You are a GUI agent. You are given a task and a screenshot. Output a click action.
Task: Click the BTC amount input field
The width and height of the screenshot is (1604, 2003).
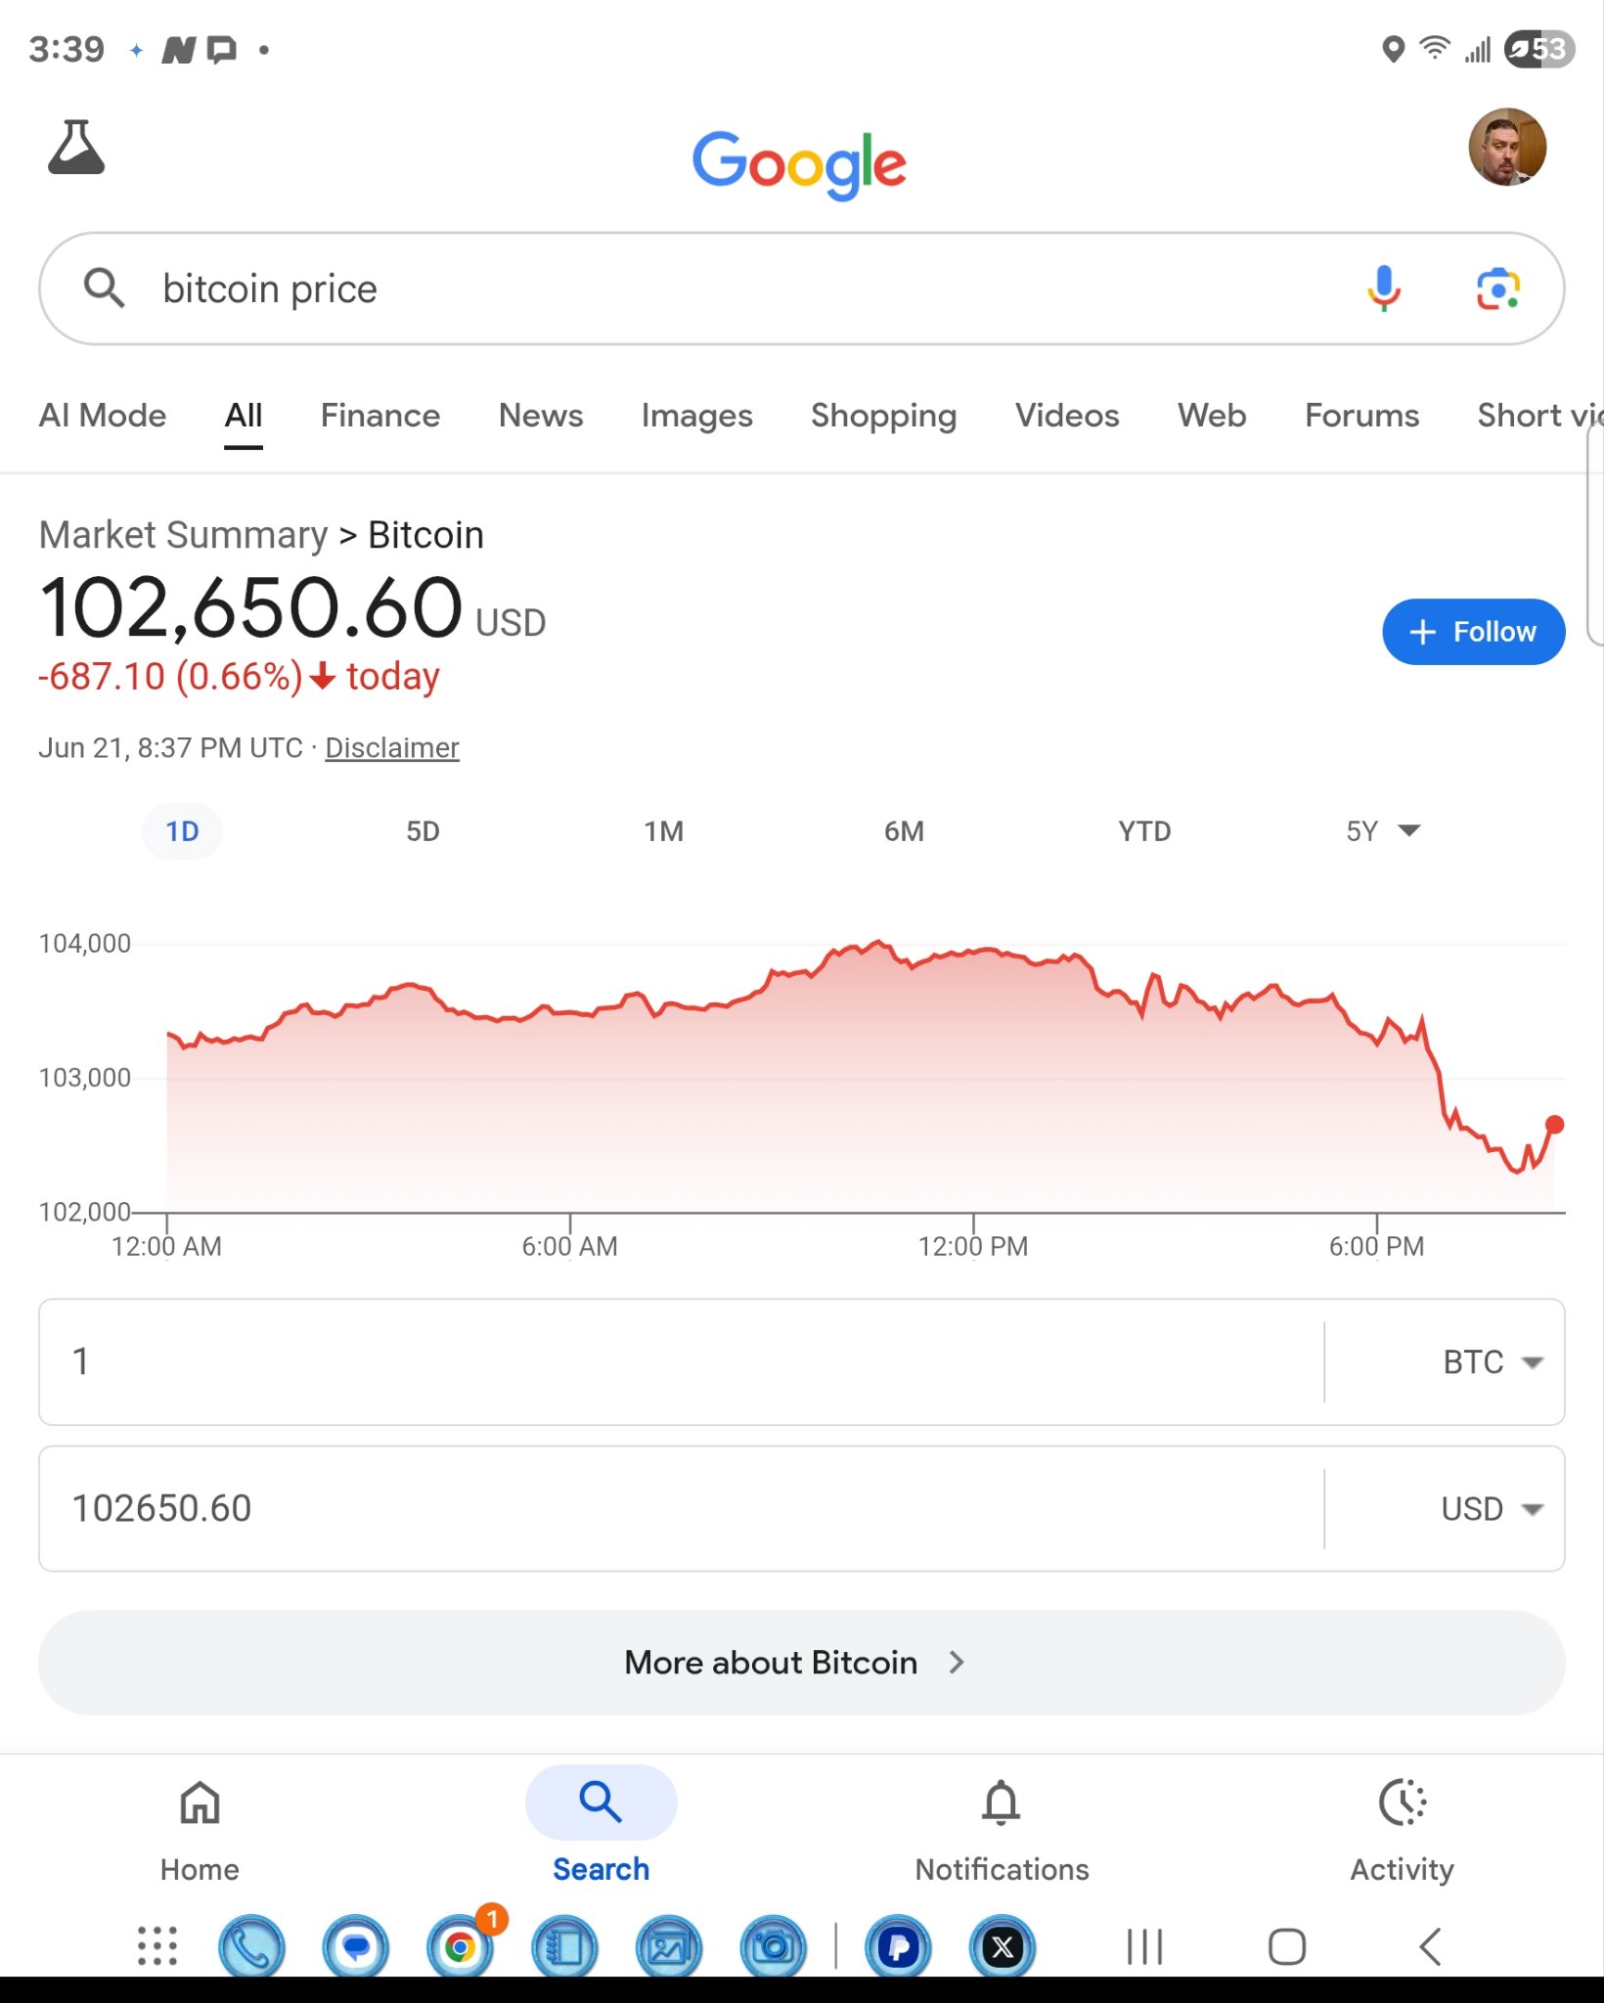pos(682,1362)
